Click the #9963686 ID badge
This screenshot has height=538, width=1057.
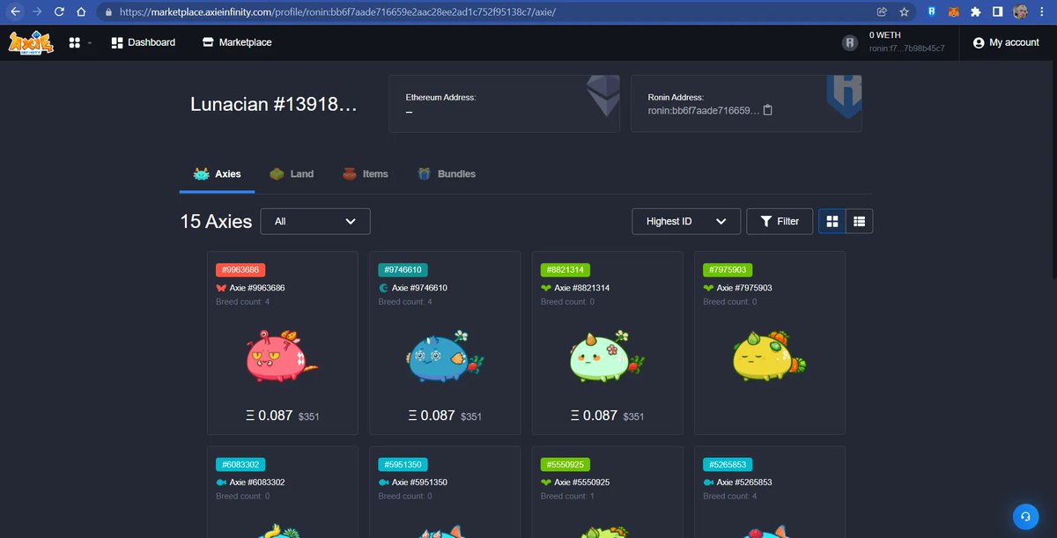(x=240, y=270)
